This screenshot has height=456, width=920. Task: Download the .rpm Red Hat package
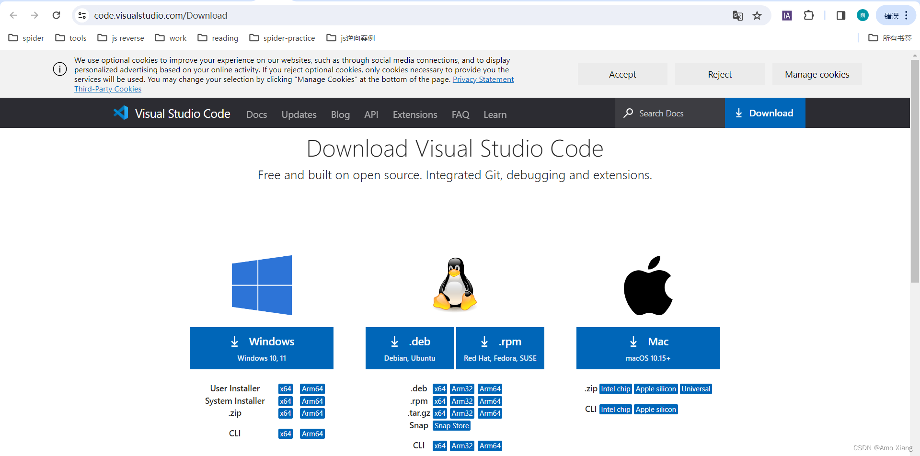click(x=500, y=348)
